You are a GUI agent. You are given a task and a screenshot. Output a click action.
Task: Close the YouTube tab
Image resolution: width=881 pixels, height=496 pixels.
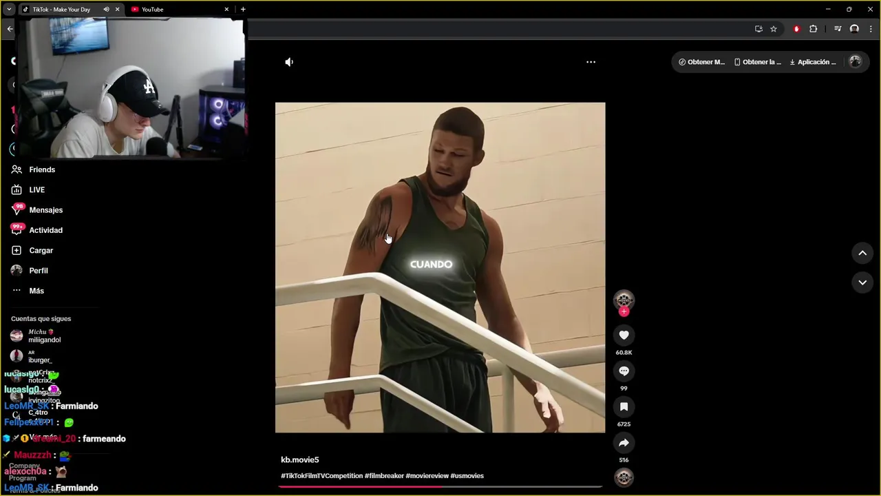(x=226, y=10)
